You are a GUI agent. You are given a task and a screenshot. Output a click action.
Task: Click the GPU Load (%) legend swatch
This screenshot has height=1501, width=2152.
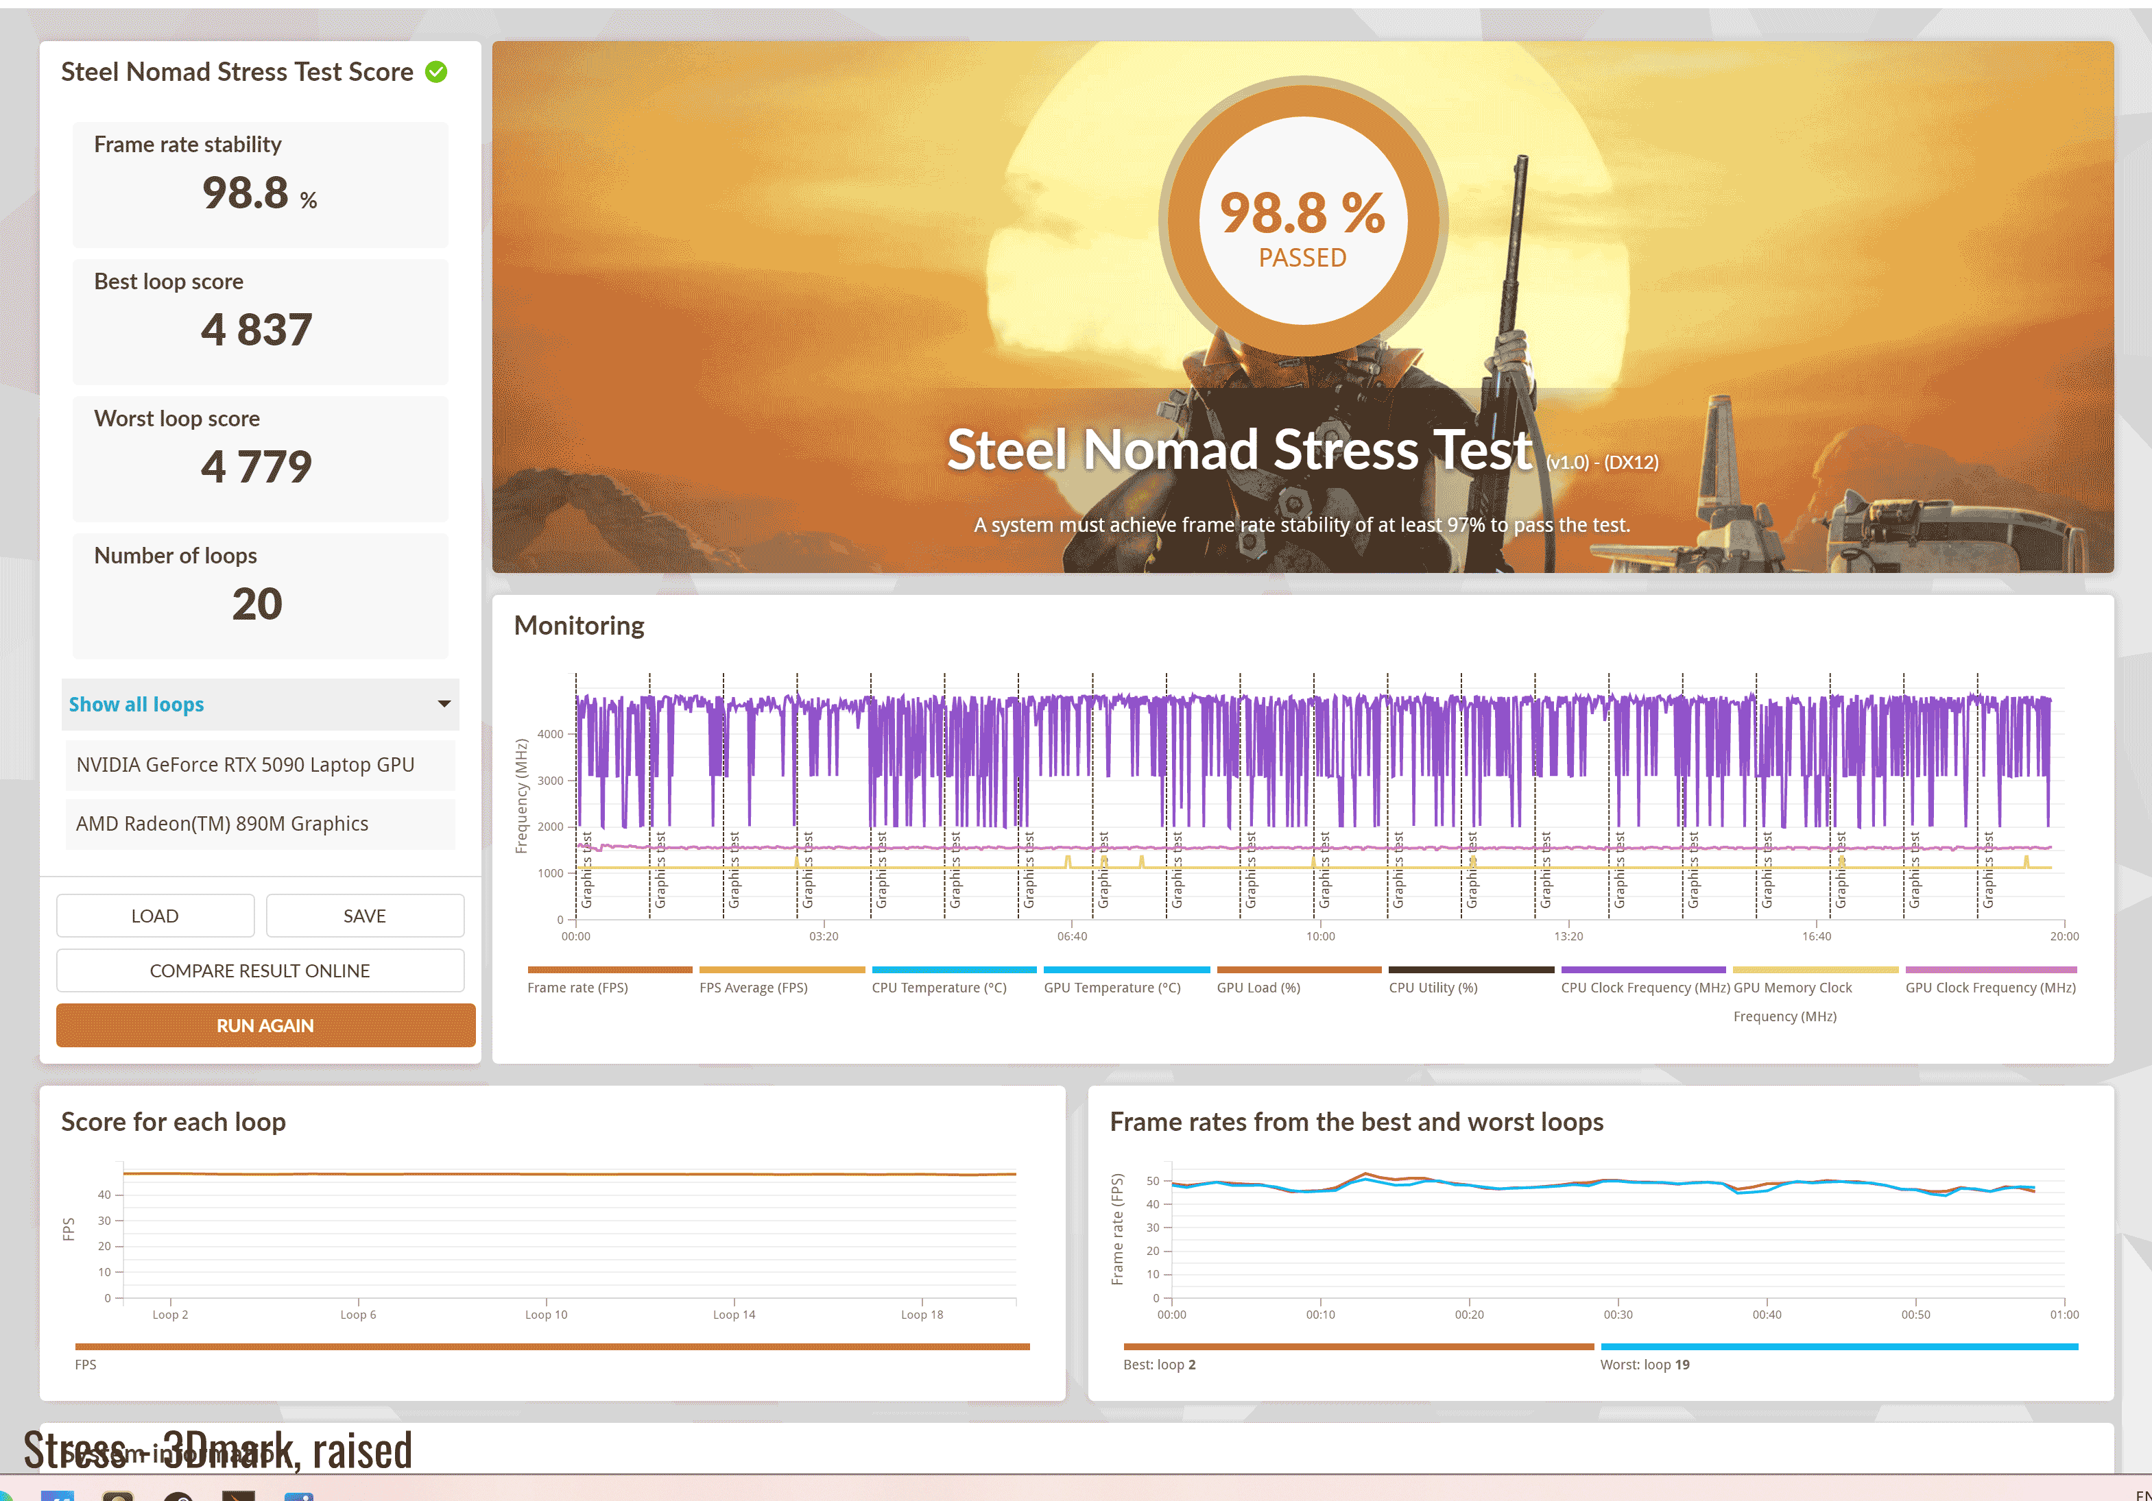point(1298,971)
